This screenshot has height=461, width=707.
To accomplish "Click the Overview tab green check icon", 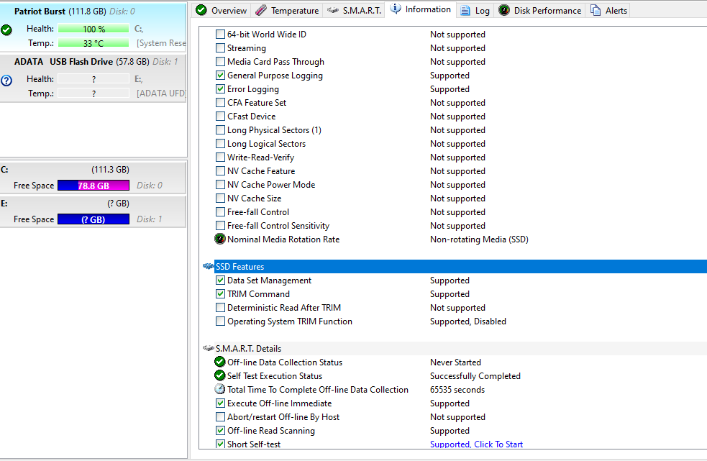I will coord(201,10).
